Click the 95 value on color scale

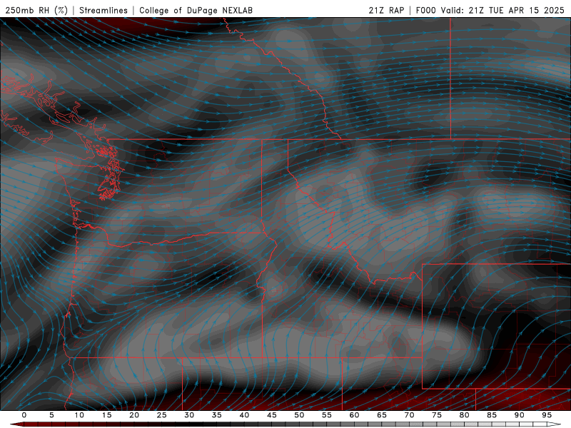click(547, 415)
